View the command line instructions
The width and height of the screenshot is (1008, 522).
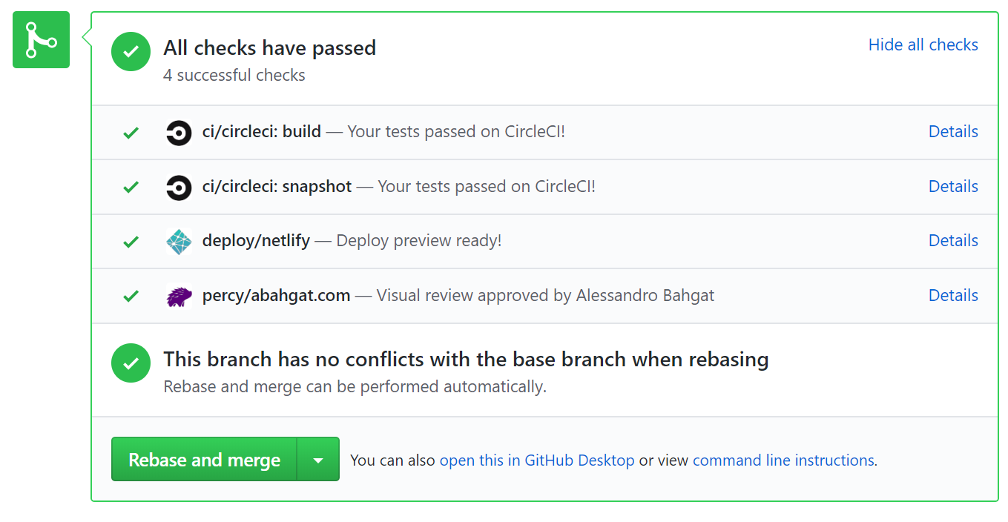pos(783,460)
